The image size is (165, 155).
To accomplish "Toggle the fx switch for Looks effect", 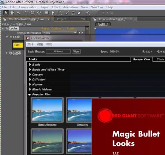I will point(7,28).
